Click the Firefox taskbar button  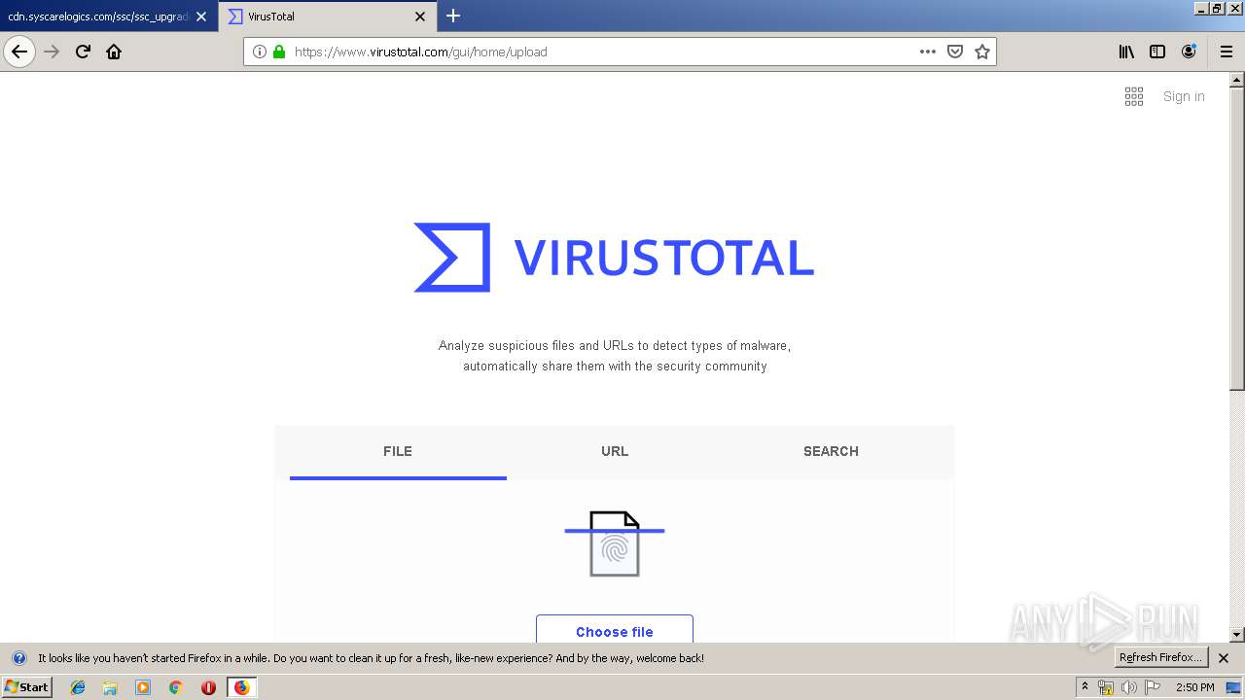pyautogui.click(x=241, y=687)
